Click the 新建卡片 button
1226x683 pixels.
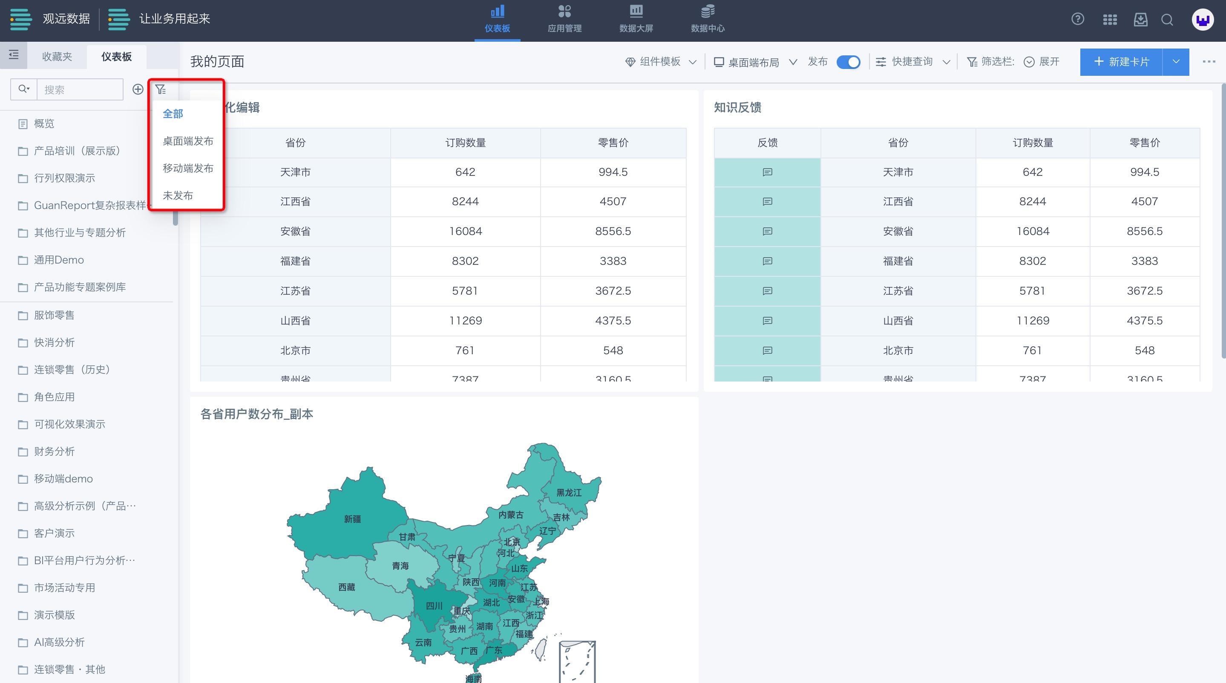(1121, 62)
